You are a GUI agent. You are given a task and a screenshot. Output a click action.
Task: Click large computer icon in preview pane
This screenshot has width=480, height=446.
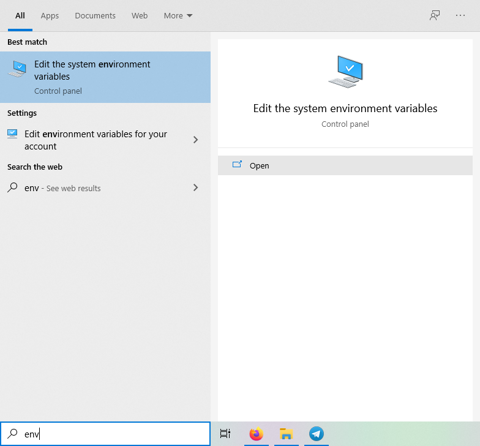coord(345,72)
